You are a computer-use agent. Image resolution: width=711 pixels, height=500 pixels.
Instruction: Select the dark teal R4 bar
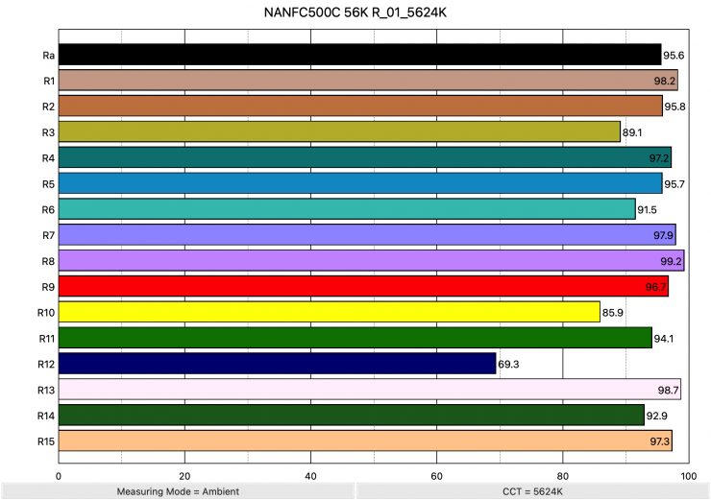click(365, 157)
